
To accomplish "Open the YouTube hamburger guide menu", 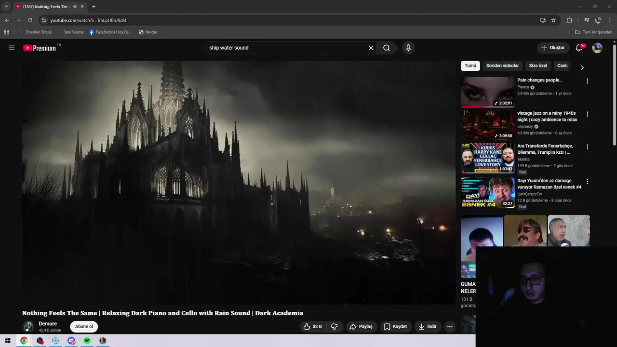I will [x=12, y=48].
